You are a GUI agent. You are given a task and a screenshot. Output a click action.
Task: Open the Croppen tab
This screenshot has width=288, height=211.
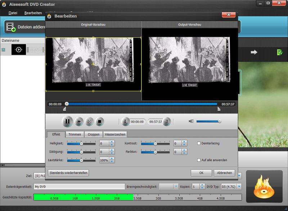click(94, 134)
